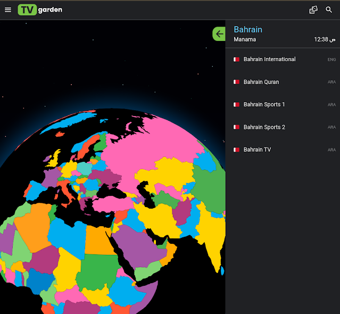
Task: Click flag icon beside Bahrain International
Action: point(236,60)
